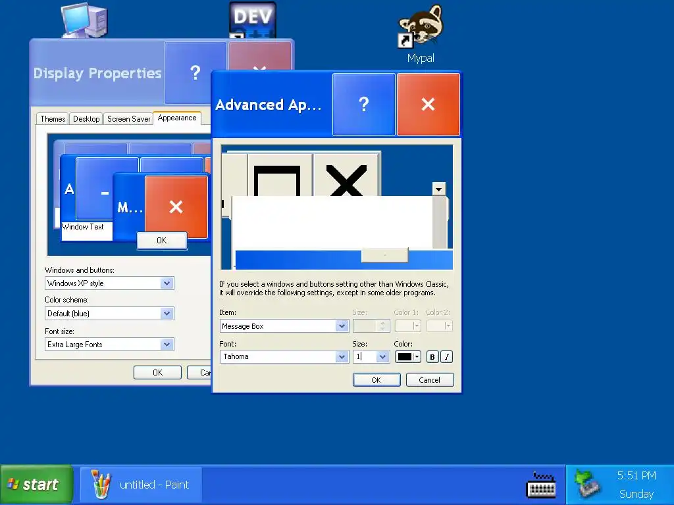Open the DEV shortcut on desktop
This screenshot has height=505, width=674.
coord(252,20)
